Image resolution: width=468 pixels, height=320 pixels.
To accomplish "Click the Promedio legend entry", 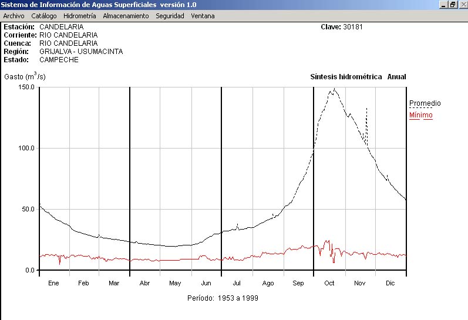I will pyautogui.click(x=425, y=103).
